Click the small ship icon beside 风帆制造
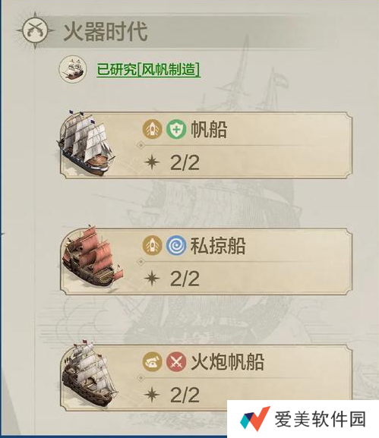This screenshot has width=379, height=438. [73, 69]
